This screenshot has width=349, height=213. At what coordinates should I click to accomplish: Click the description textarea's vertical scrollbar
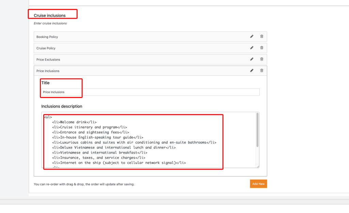[x=257, y=130]
